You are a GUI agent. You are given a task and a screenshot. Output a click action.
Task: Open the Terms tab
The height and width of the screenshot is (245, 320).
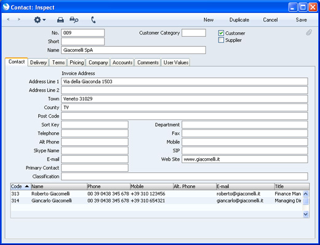(58, 62)
